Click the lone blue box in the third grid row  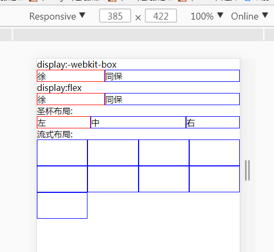pos(62,206)
